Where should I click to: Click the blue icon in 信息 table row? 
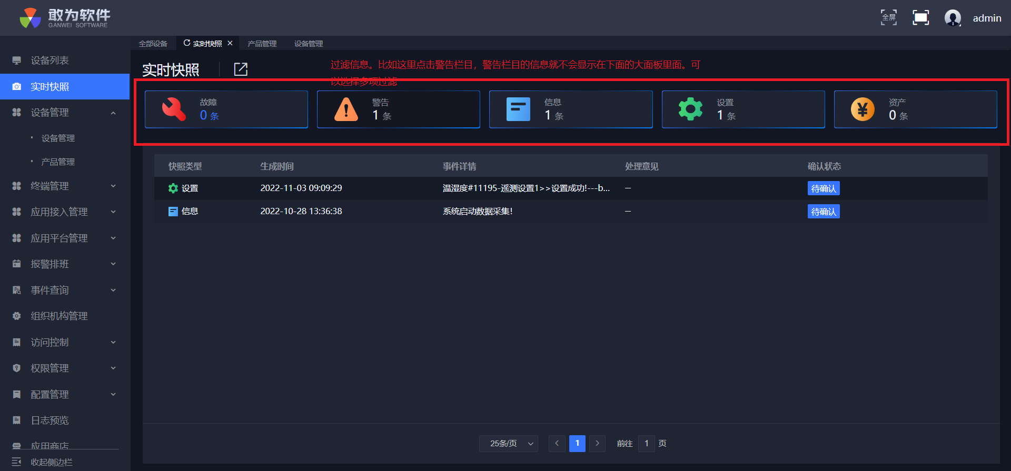(173, 212)
